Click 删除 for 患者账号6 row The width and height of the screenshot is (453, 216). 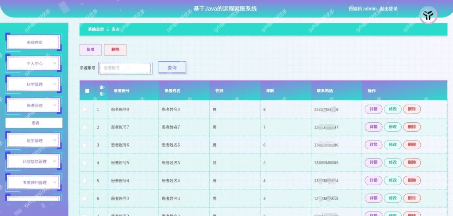pos(412,145)
